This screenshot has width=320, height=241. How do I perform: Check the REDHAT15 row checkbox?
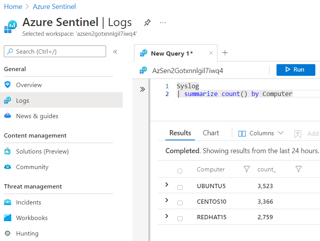point(180,218)
